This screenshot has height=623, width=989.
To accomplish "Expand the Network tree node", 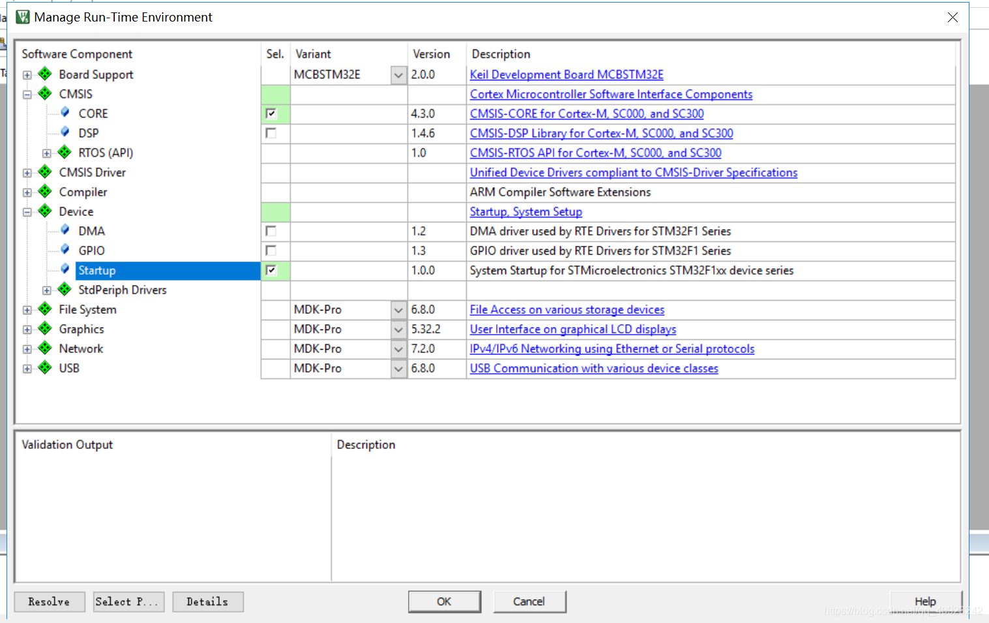I will tap(27, 349).
